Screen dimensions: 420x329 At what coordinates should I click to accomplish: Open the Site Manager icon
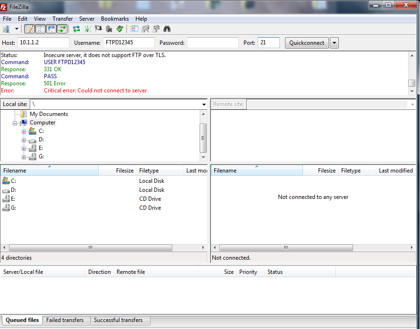(6, 29)
